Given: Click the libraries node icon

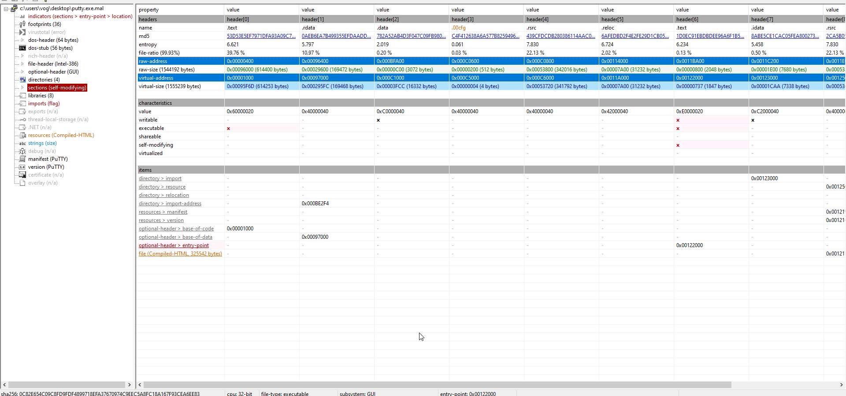Looking at the screenshot, I should pyautogui.click(x=22, y=96).
